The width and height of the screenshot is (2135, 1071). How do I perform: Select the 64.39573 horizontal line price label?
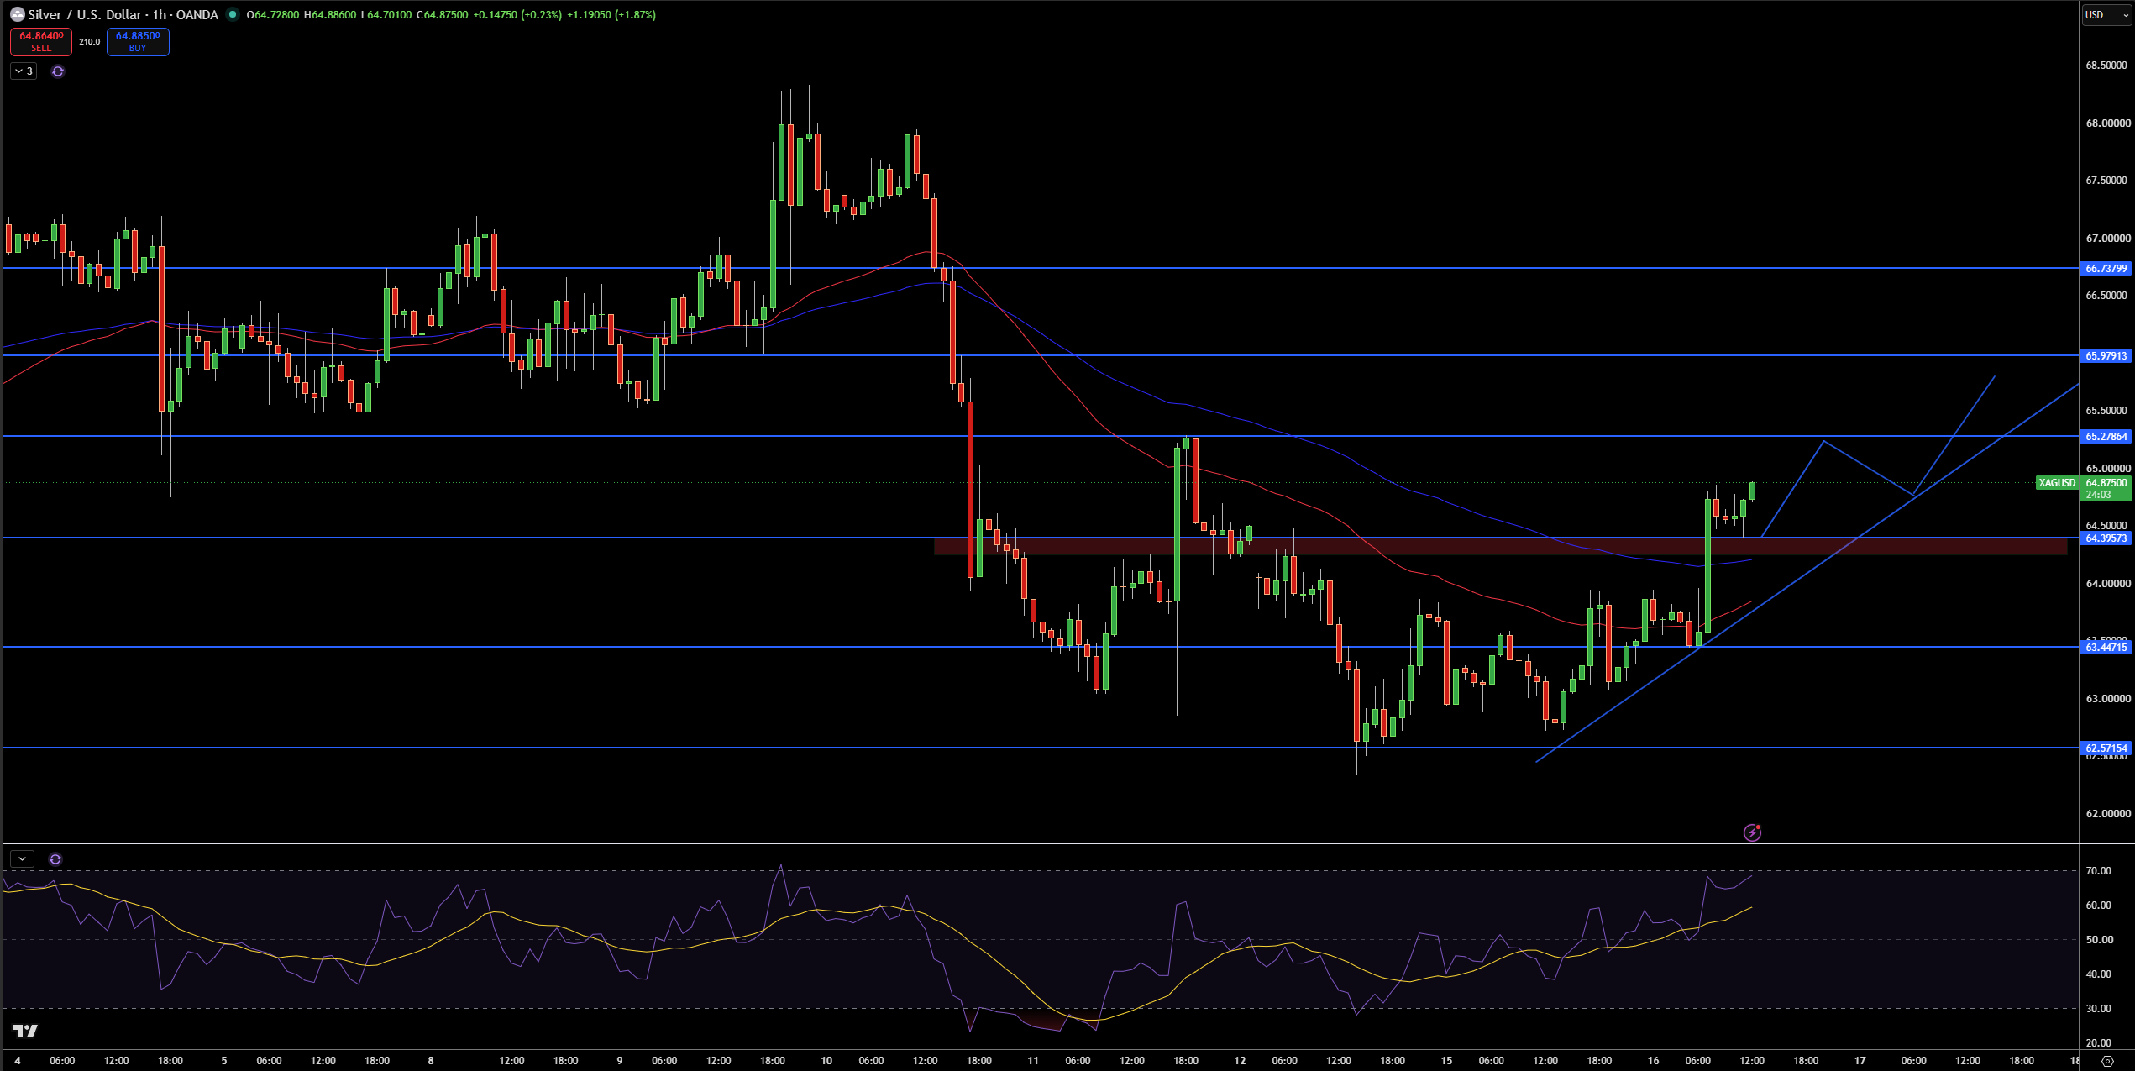[2106, 538]
